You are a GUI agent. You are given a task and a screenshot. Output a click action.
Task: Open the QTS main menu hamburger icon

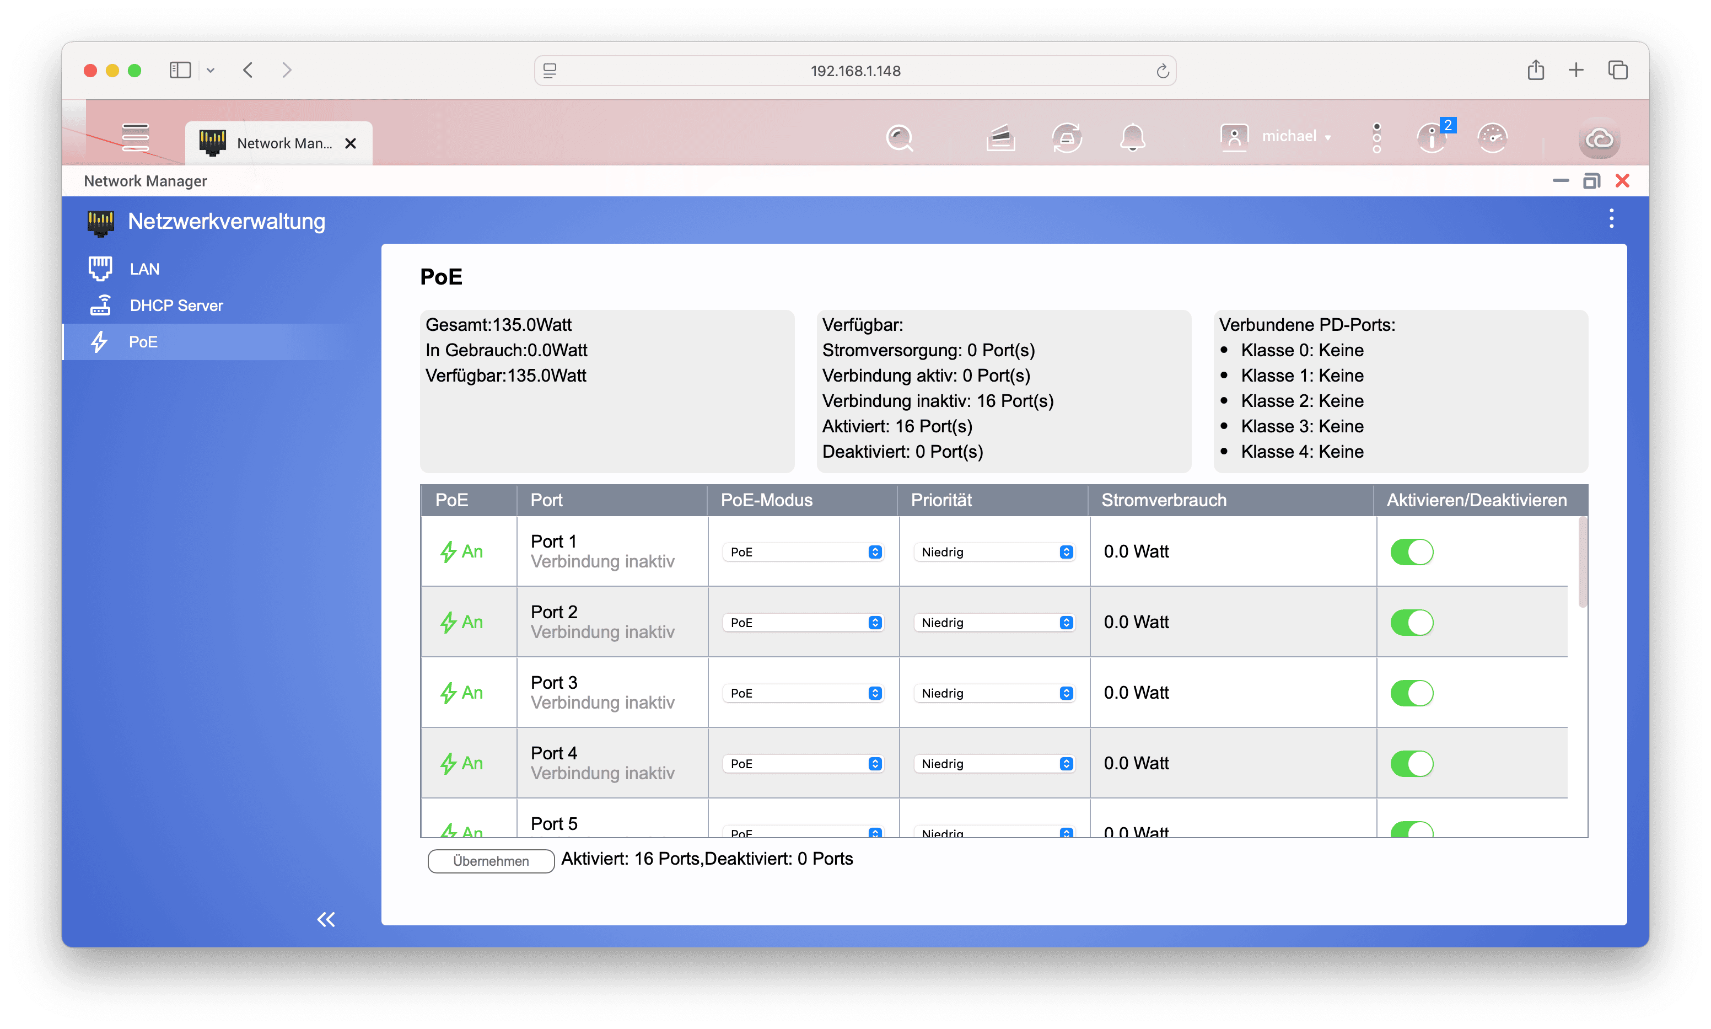pyautogui.click(x=135, y=137)
